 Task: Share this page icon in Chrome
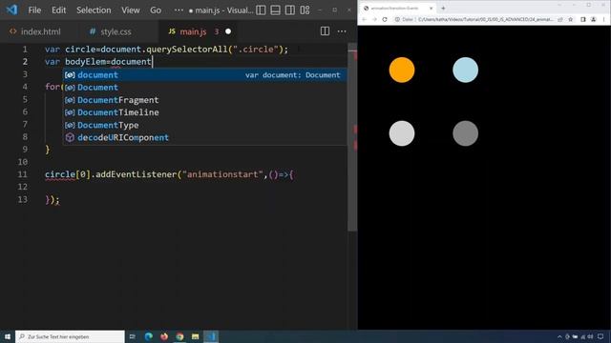[560, 19]
